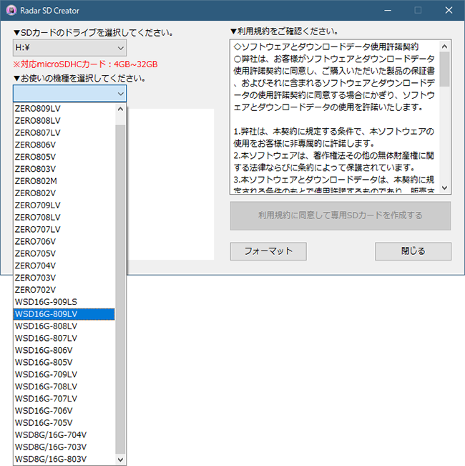Viewport: 465px width, 466px height.
Task: Close the Radar SD Creator window
Action: (449, 11)
